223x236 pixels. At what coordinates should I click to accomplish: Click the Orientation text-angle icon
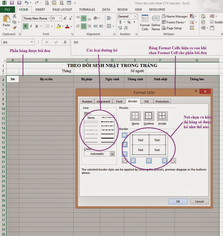tap(96, 18)
